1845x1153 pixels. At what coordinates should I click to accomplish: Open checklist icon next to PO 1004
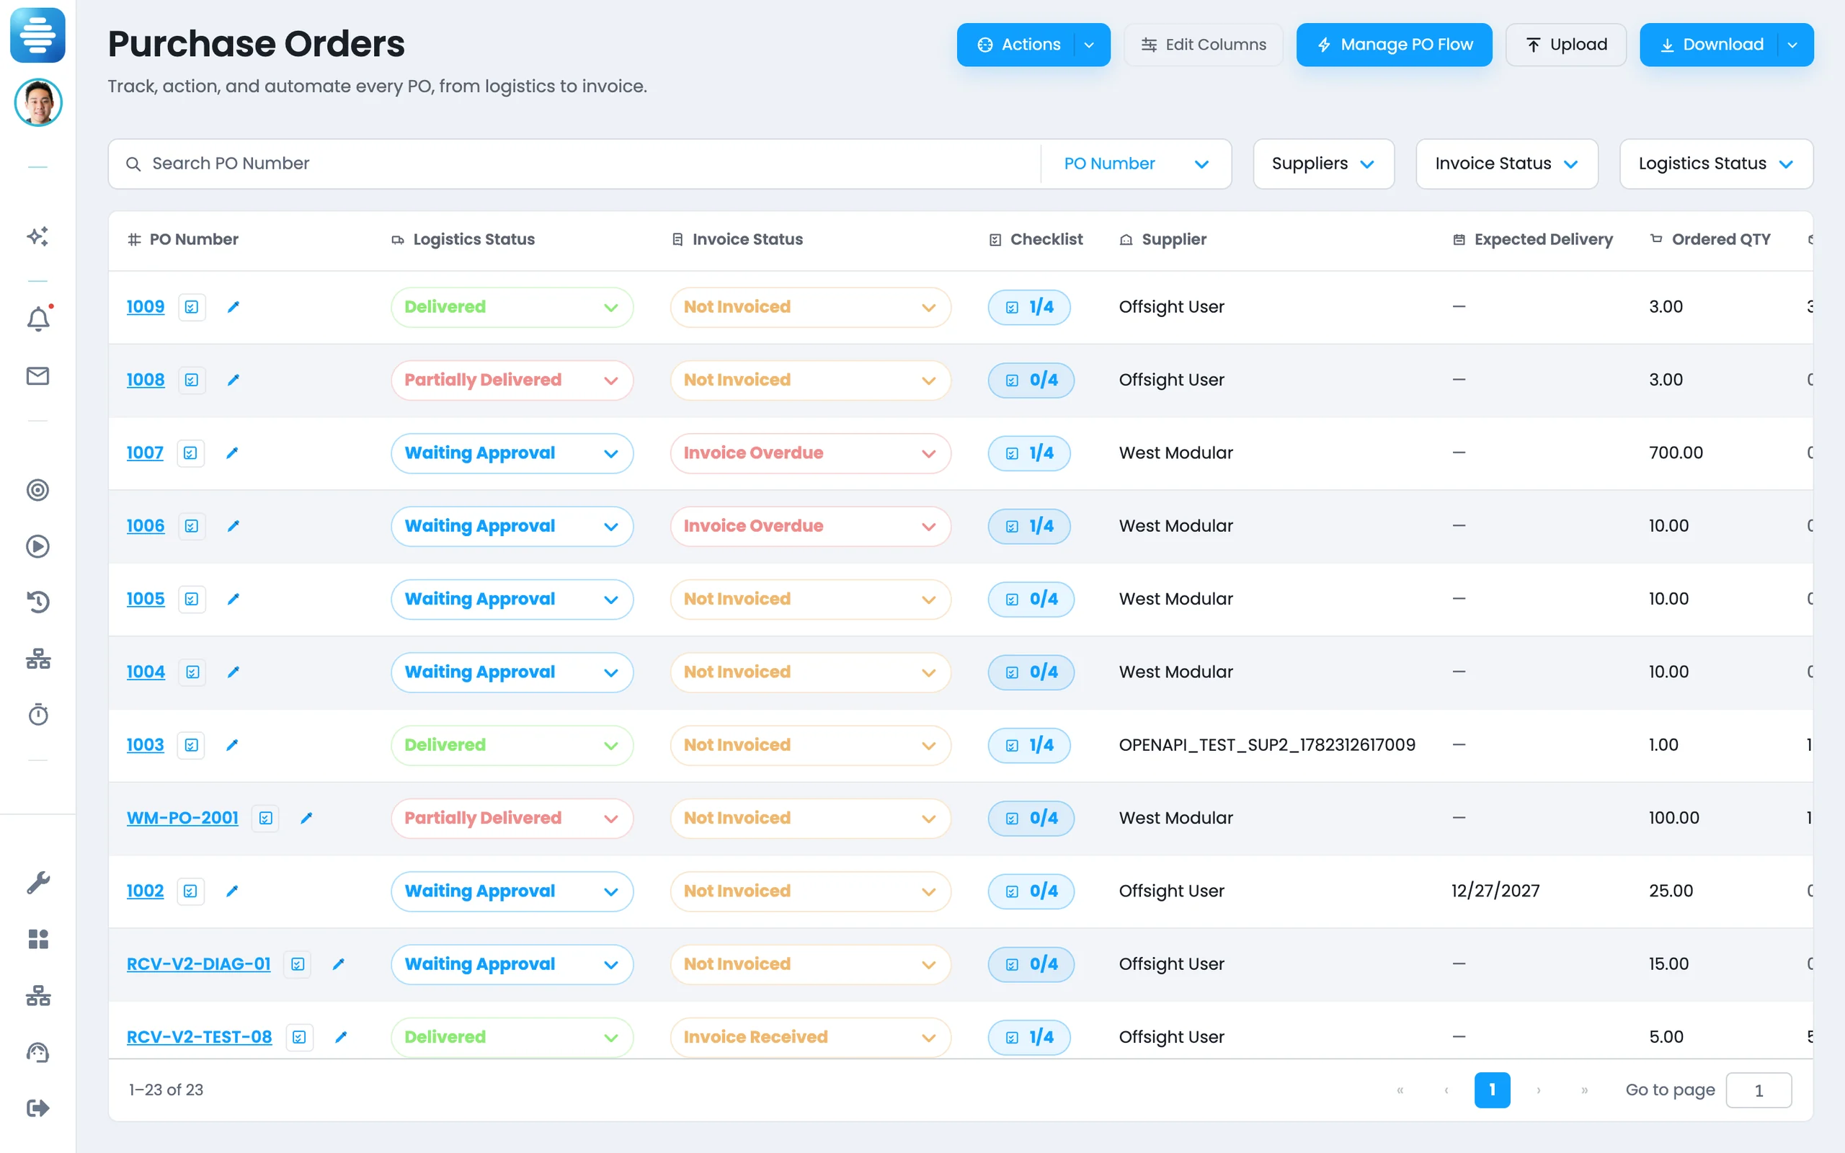(x=192, y=672)
